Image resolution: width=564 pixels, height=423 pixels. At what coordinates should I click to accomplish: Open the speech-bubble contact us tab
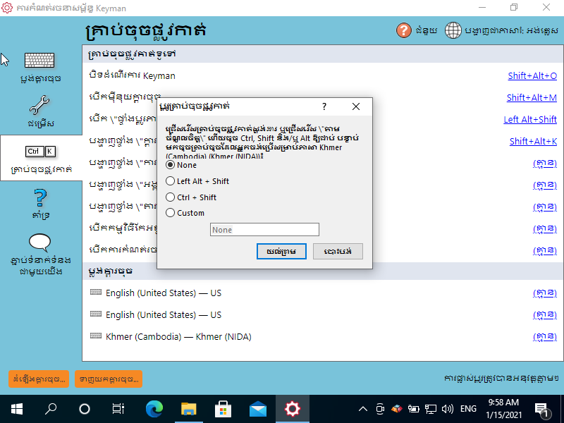(x=41, y=255)
